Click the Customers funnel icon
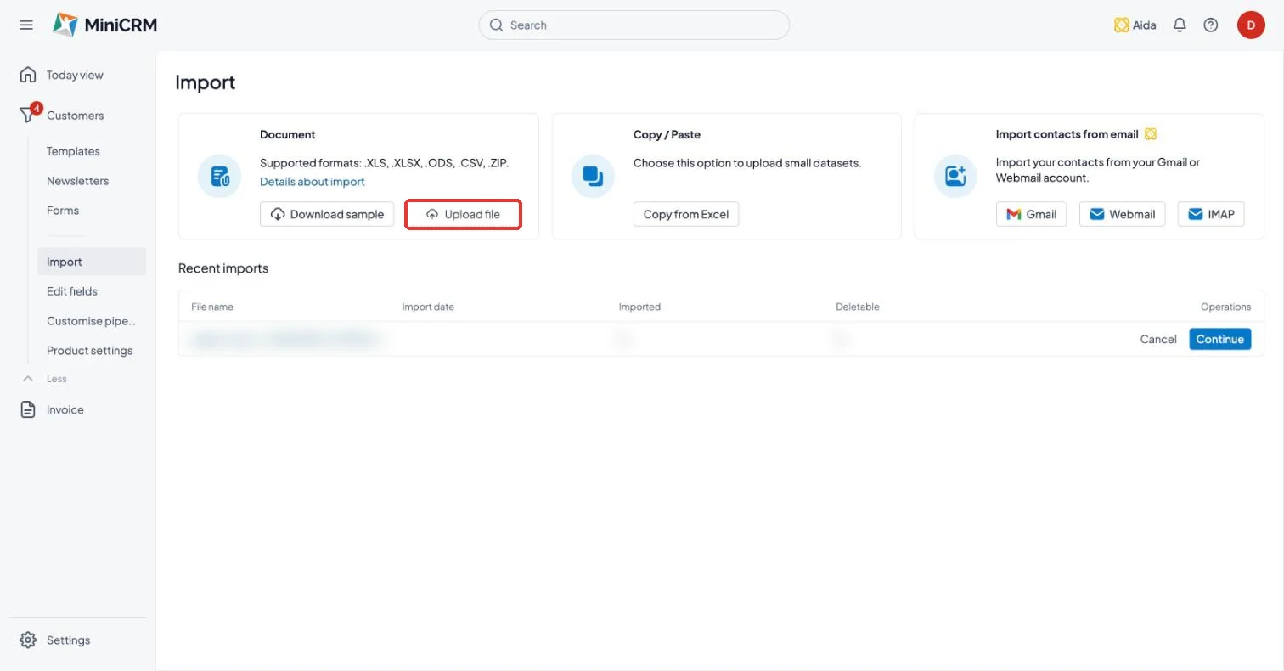Viewport: 1284px width, 671px height. pyautogui.click(x=28, y=115)
